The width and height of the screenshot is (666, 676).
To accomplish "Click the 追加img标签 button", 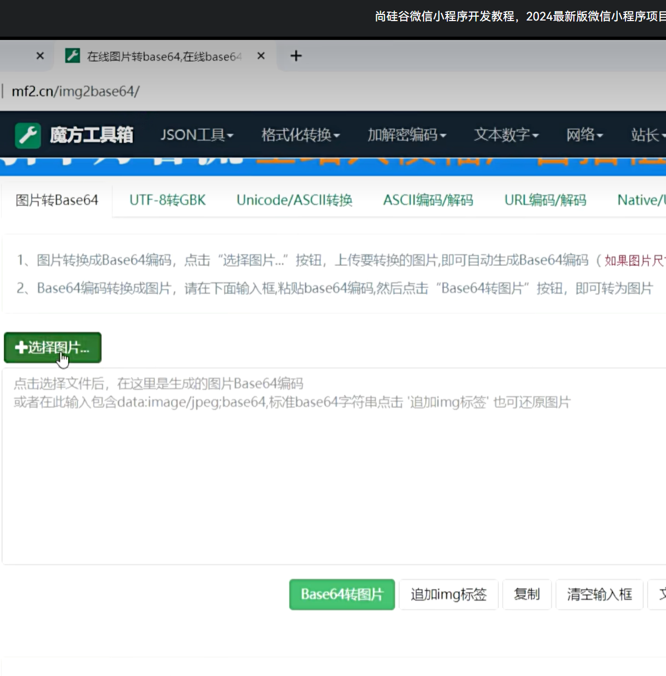I will pos(448,594).
